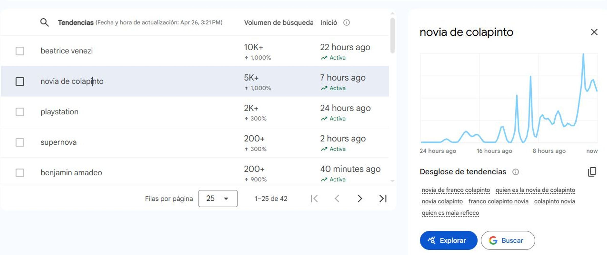Screen dimensions: 607x255
Task: Click the table's vertical scrollbar thumb
Action: [393, 35]
